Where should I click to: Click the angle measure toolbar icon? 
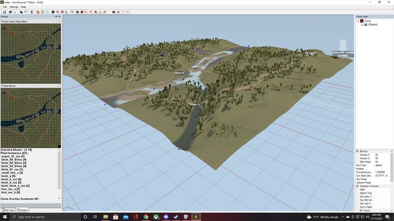coord(100,12)
